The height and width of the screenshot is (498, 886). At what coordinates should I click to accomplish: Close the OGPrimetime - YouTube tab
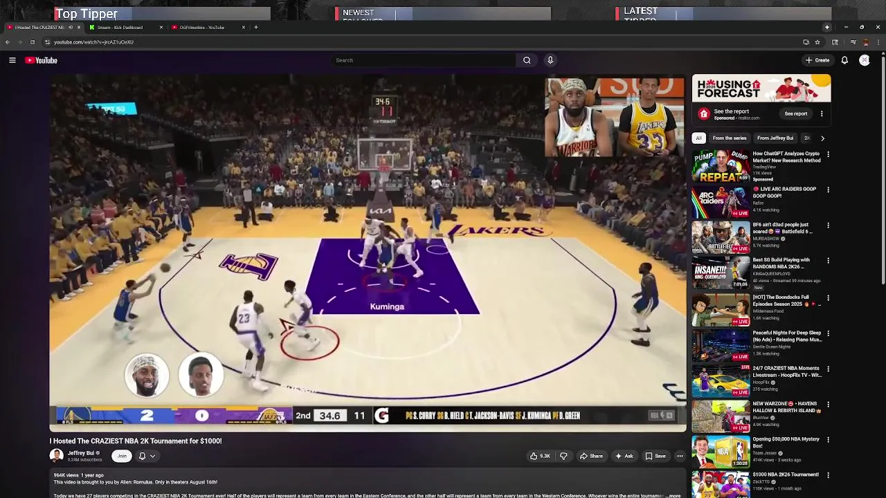(x=243, y=28)
